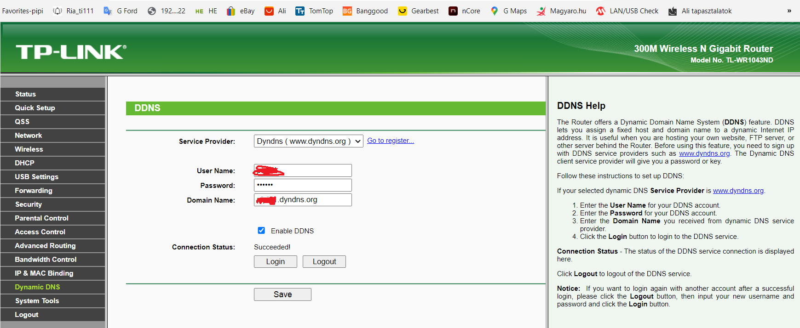Save the DDNS settings
This screenshot has width=800, height=328.
click(282, 294)
